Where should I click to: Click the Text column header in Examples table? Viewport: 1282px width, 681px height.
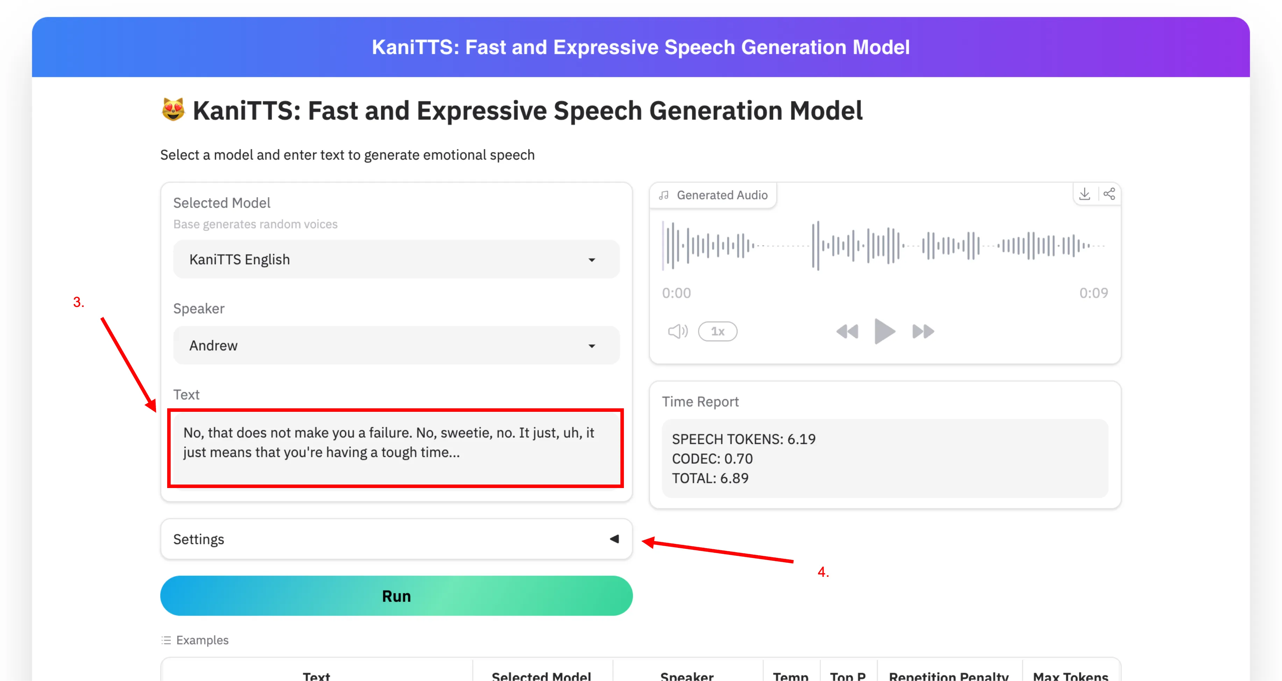(316, 675)
